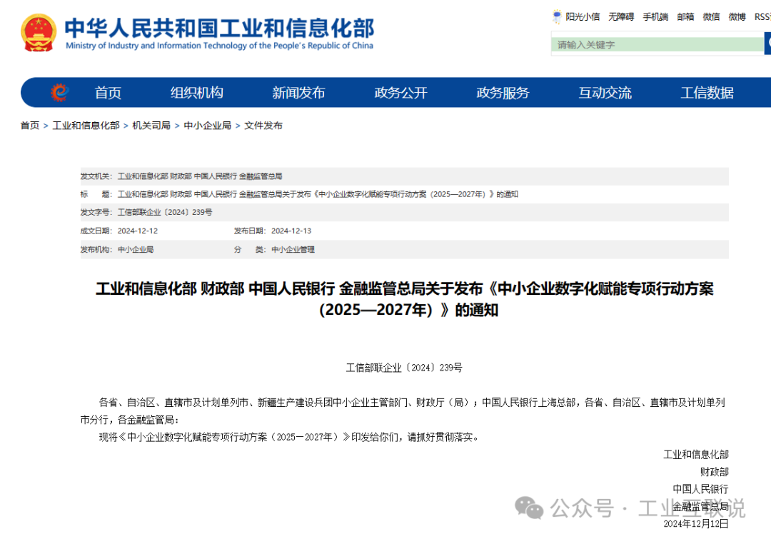
Task: Switch to 手机端 mobile version
Action: click(x=655, y=16)
